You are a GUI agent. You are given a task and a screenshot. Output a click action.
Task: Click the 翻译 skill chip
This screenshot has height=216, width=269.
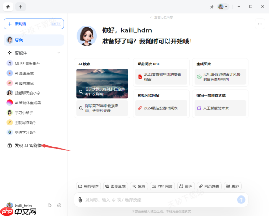pyautogui.click(x=186, y=186)
